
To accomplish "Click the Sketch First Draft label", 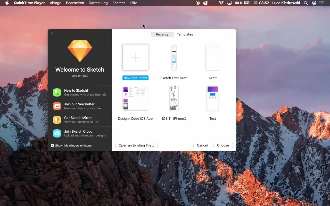I will tap(174, 78).
